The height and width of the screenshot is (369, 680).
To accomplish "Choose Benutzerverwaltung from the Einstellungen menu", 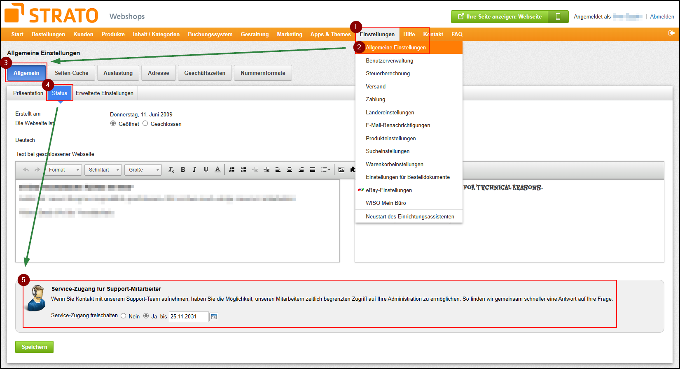I will click(389, 60).
